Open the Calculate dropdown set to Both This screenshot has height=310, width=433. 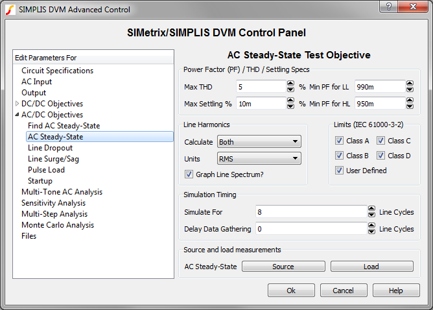259,141
